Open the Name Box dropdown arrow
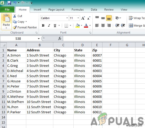The width and height of the screenshot is (145, 128). 39,38
